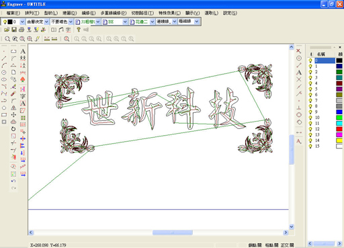Open the 特殊效果(C) menu
This screenshot has width=344, height=248.
tap(169, 13)
